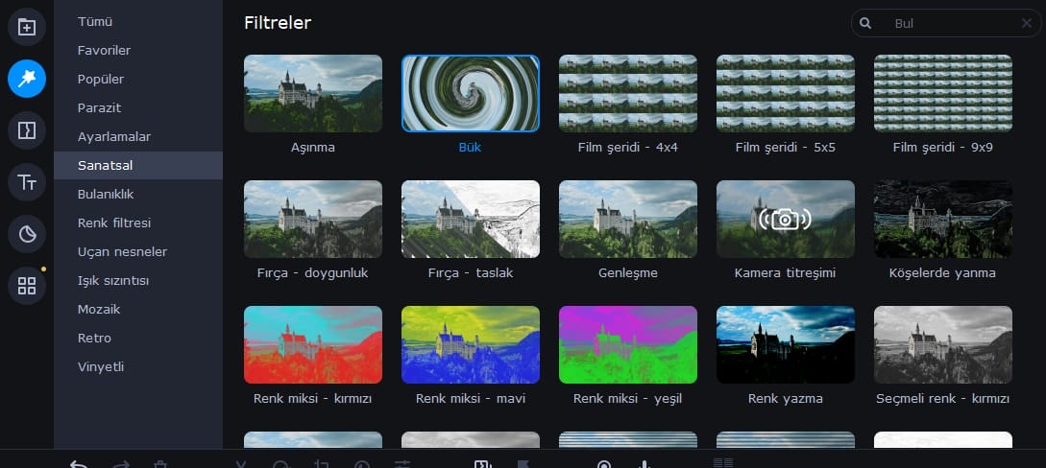Image resolution: width=1046 pixels, height=468 pixels.
Task: Select the Fırça - taslak filter thumbnail
Action: [471, 220]
